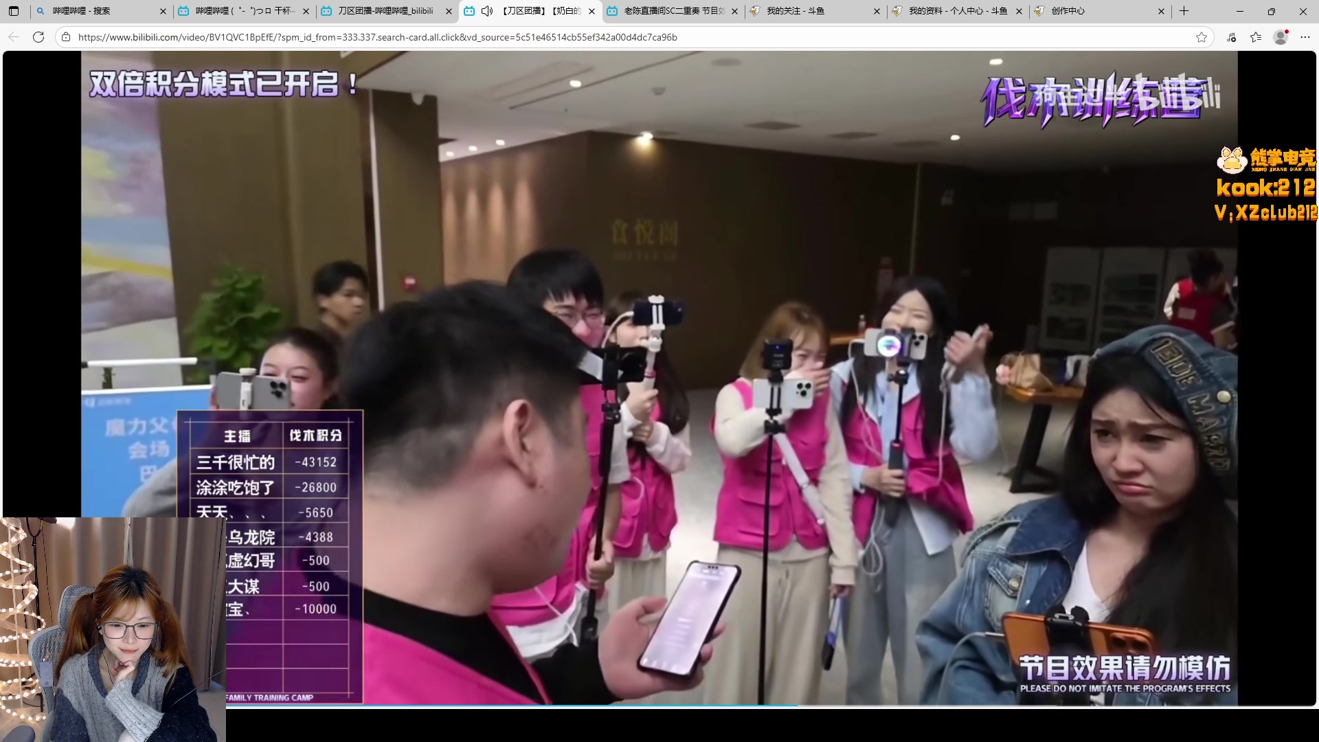Open the browser extensions icon
This screenshot has width=1319, height=742.
(1231, 37)
